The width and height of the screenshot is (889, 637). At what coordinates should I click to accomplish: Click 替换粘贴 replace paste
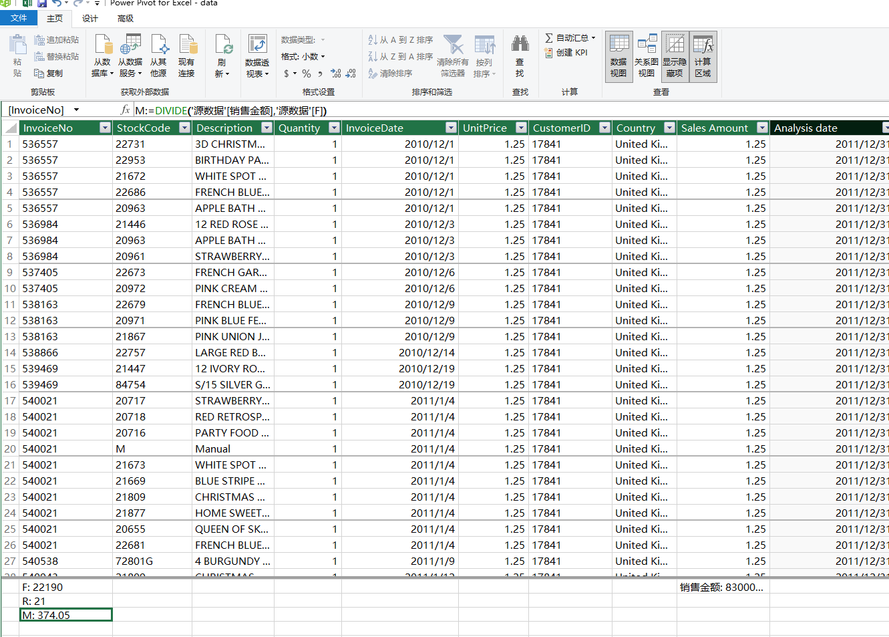(x=57, y=57)
